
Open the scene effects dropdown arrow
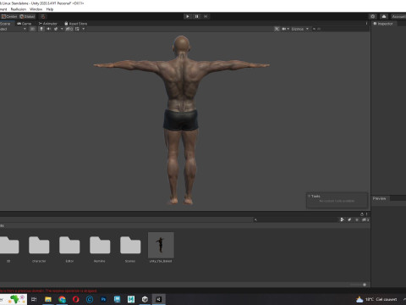point(62,29)
